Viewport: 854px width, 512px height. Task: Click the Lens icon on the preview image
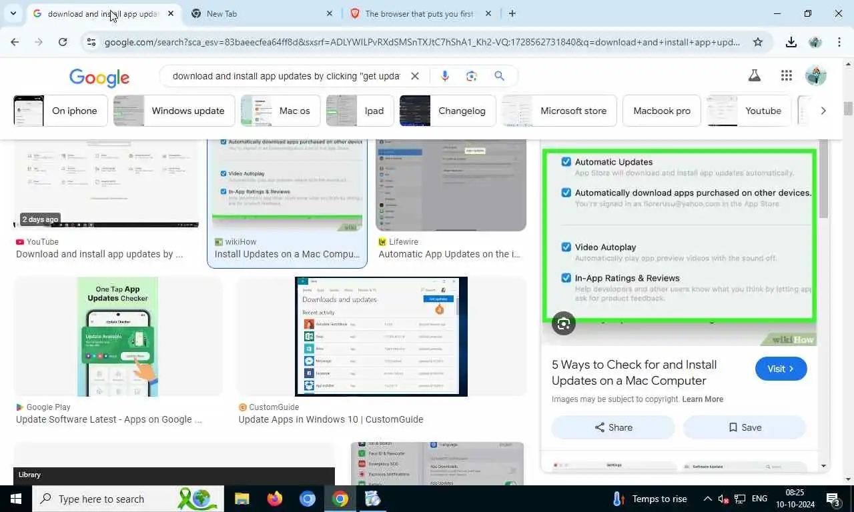(x=564, y=324)
